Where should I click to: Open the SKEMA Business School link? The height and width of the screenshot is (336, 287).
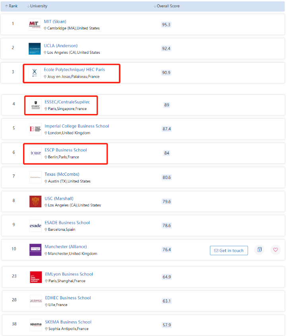pos(68,322)
